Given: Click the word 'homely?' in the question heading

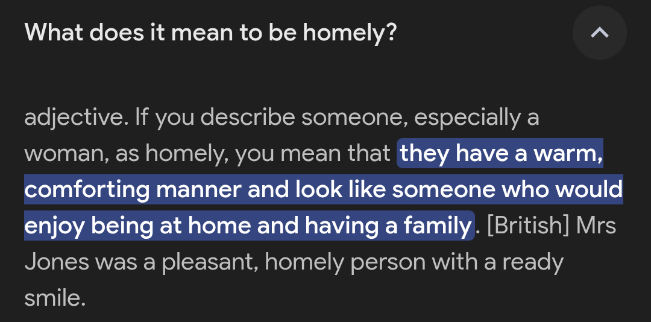Looking at the screenshot, I should pyautogui.click(x=350, y=33).
